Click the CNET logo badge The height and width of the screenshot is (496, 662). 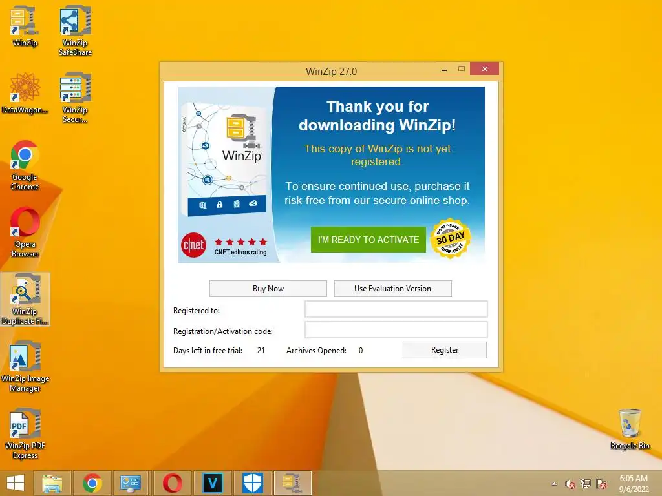[193, 245]
